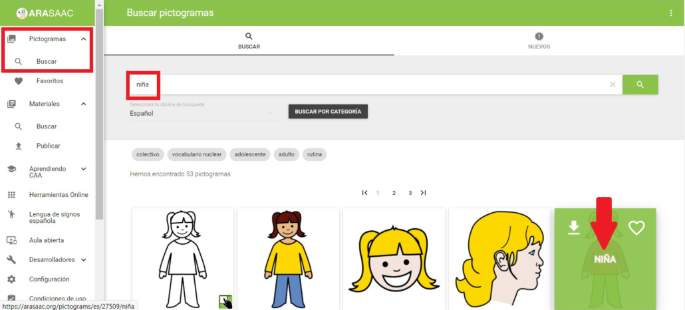685x310 pixels.
Task: Click the green search magnifier button
Action: [x=640, y=85]
